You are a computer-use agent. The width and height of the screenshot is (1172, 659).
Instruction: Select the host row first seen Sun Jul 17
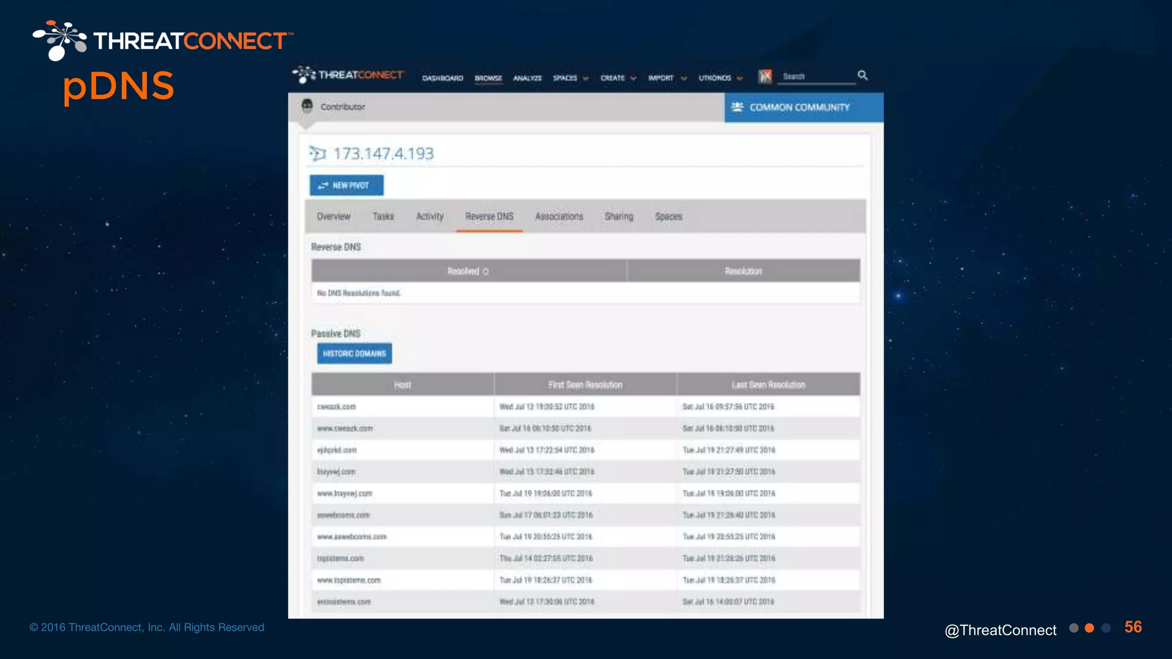(x=585, y=515)
